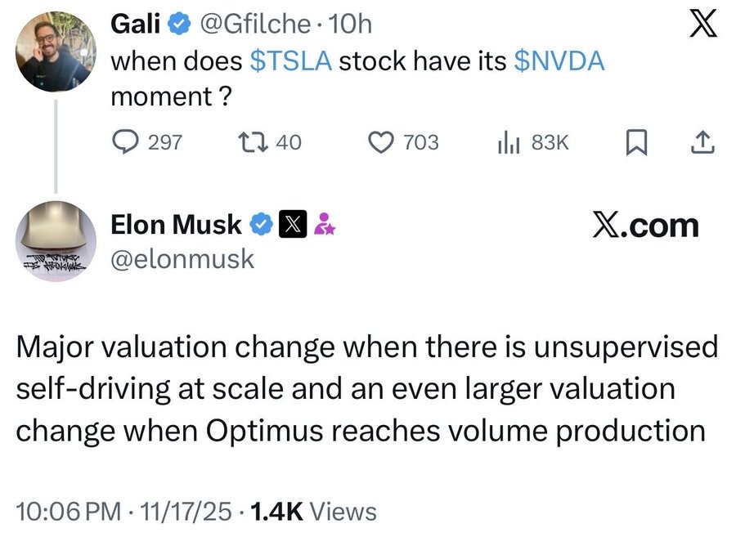Share Gali's post via the share icon
Viewport: 736px width, 546px height.
(x=703, y=143)
